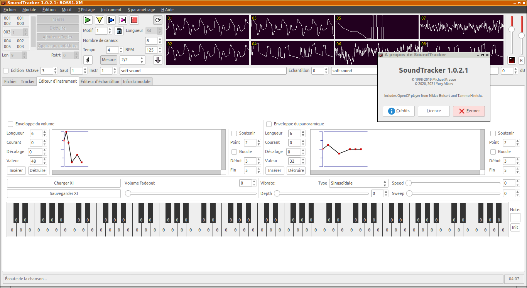
Task: Click the sharp (#) accidentals button
Action: pyautogui.click(x=88, y=60)
